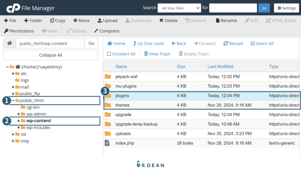Click the search text input field
This screenshot has height=172, width=301.
(233, 8)
